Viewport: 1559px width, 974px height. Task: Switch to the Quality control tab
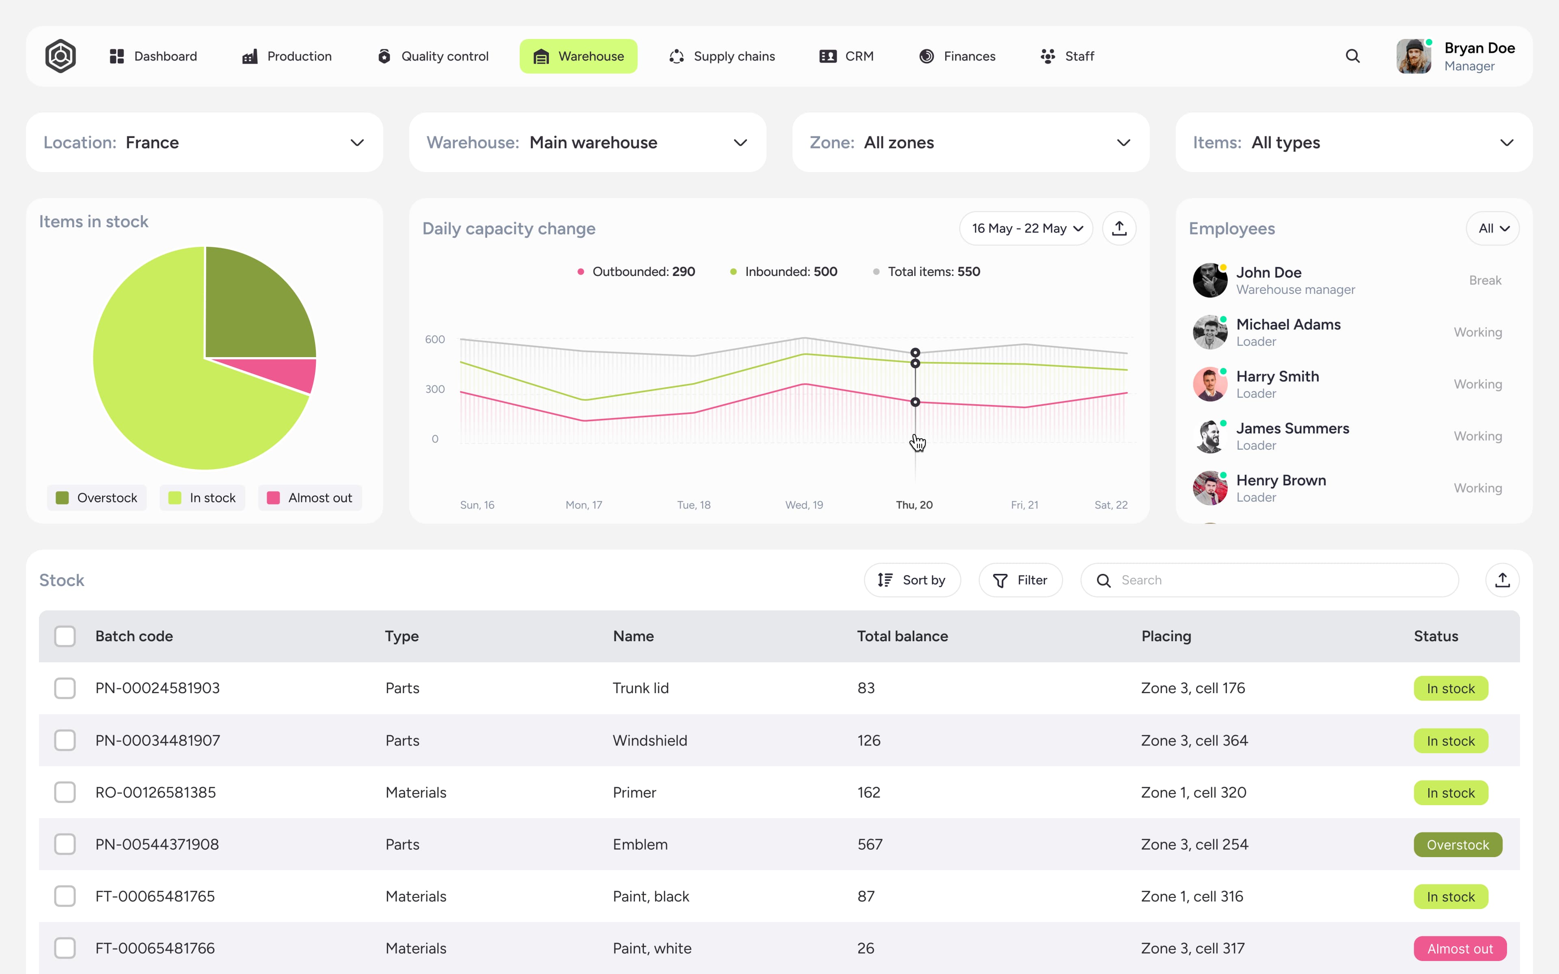432,56
